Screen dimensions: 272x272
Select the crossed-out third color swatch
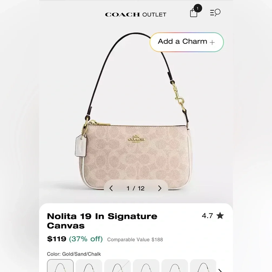coord(118,265)
